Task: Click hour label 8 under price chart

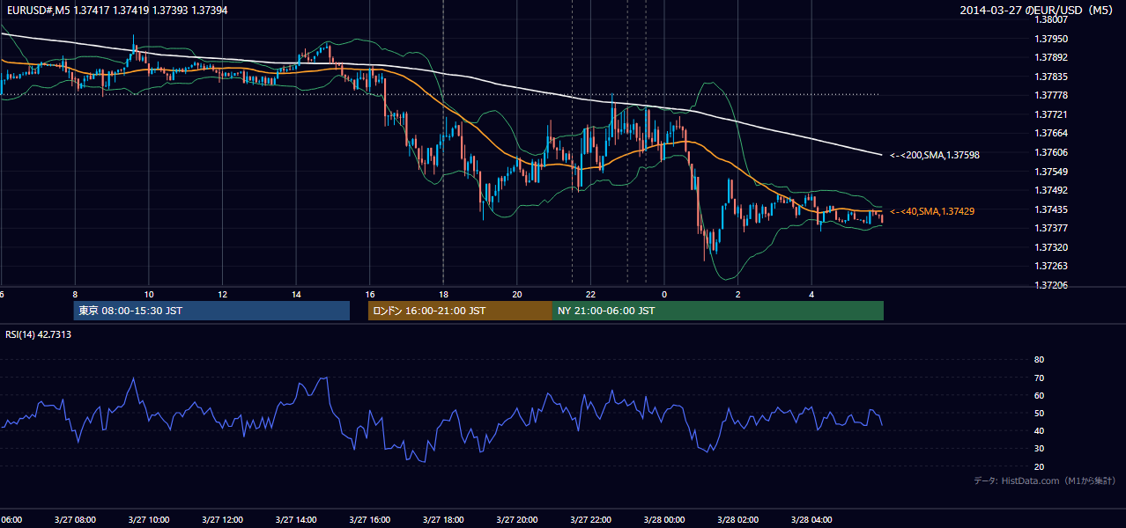Action: click(x=75, y=294)
